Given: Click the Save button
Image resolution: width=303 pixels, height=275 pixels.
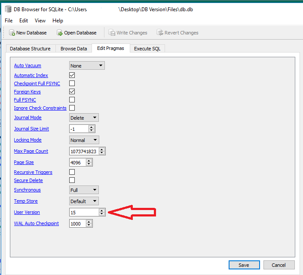Looking at the screenshot, I should [x=244, y=265].
